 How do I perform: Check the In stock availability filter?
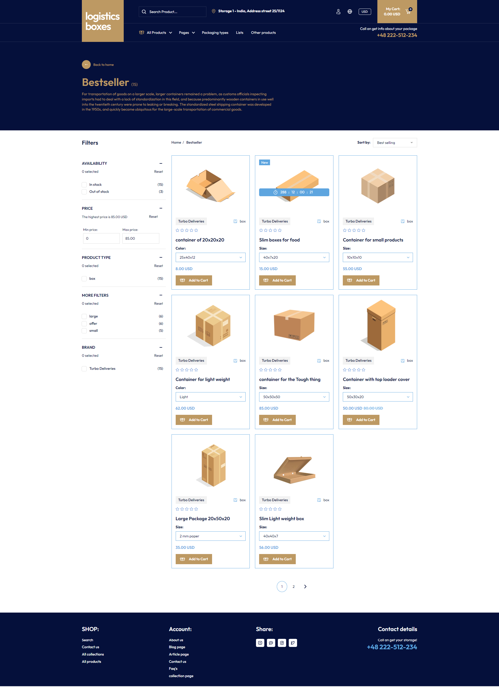tap(84, 185)
